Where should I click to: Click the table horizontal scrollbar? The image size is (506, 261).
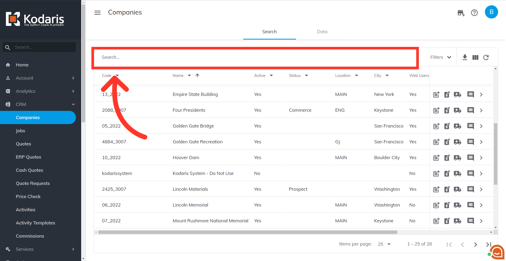[x=247, y=232]
